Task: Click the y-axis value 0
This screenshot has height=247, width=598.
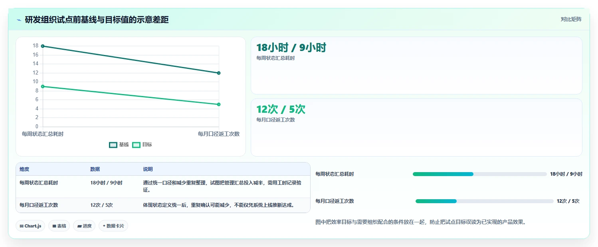Action: tap(37, 127)
